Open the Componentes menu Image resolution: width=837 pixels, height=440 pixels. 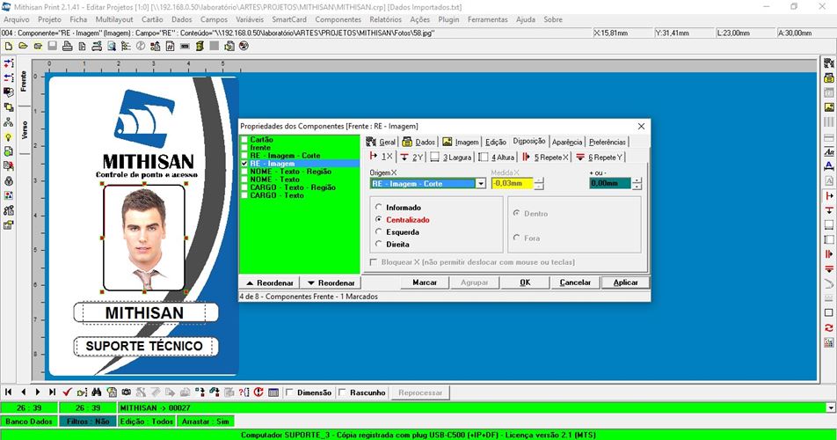tap(338, 19)
